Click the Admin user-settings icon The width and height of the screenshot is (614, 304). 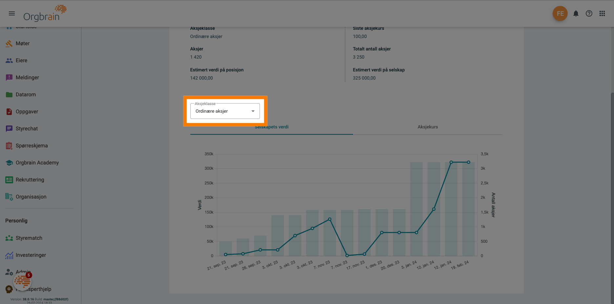coord(9,272)
